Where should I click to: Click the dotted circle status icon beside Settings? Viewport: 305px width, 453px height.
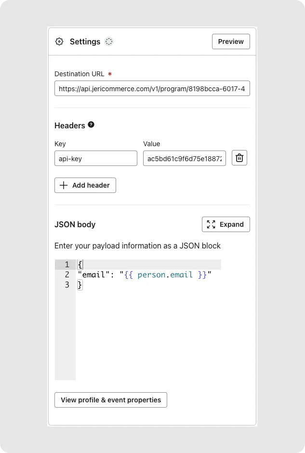(109, 41)
